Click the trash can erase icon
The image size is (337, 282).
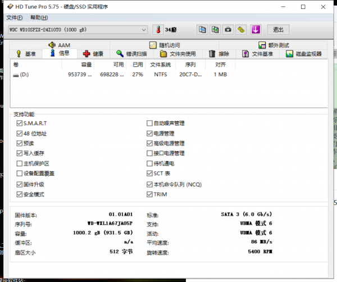pos(212,53)
